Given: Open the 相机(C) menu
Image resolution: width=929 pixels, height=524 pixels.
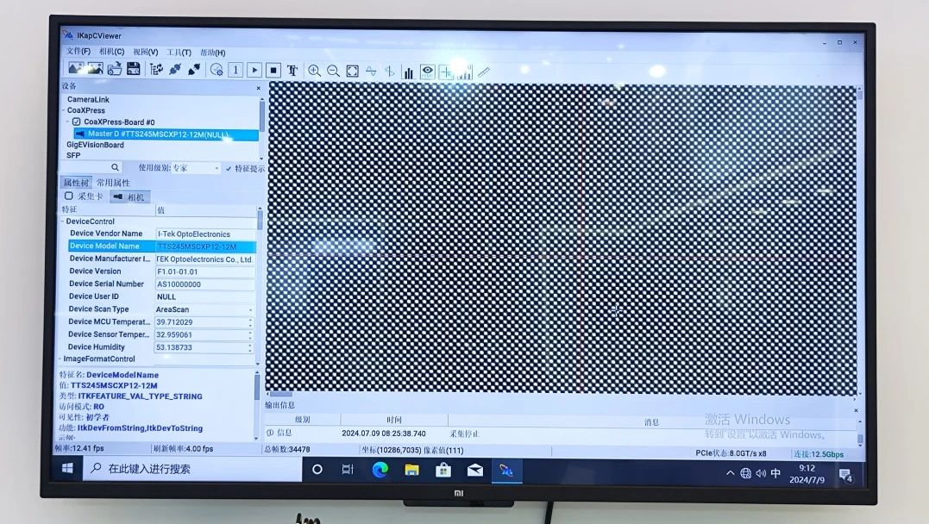Looking at the screenshot, I should [111, 53].
